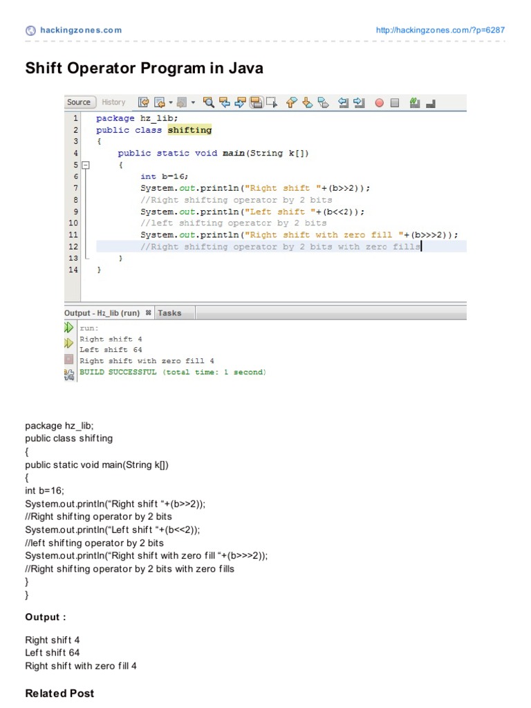The width and height of the screenshot is (531, 708).
Task: Open the dropdown arrow beside the Forward icon
Action: 194,103
